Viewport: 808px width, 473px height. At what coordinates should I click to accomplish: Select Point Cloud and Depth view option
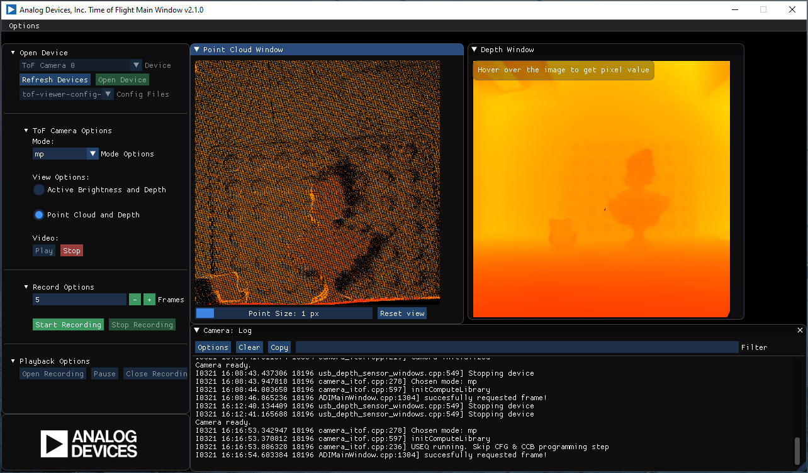39,215
